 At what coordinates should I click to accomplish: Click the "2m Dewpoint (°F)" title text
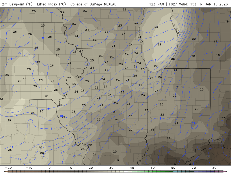(17, 4)
